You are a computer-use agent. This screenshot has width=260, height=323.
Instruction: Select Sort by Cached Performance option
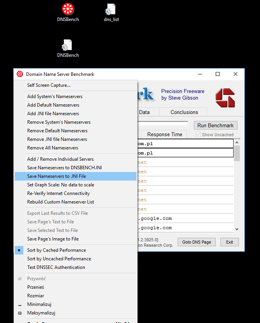[x=56, y=250]
